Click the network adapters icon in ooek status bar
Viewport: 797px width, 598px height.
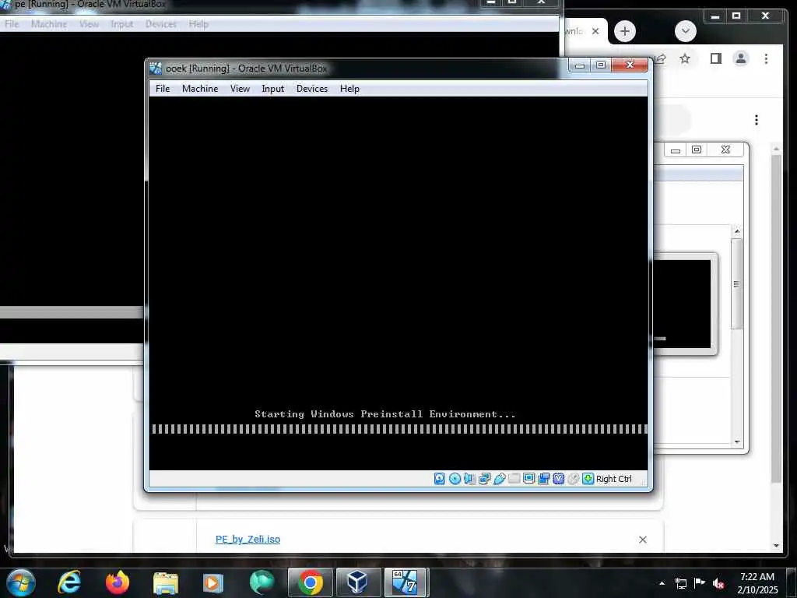pos(484,479)
